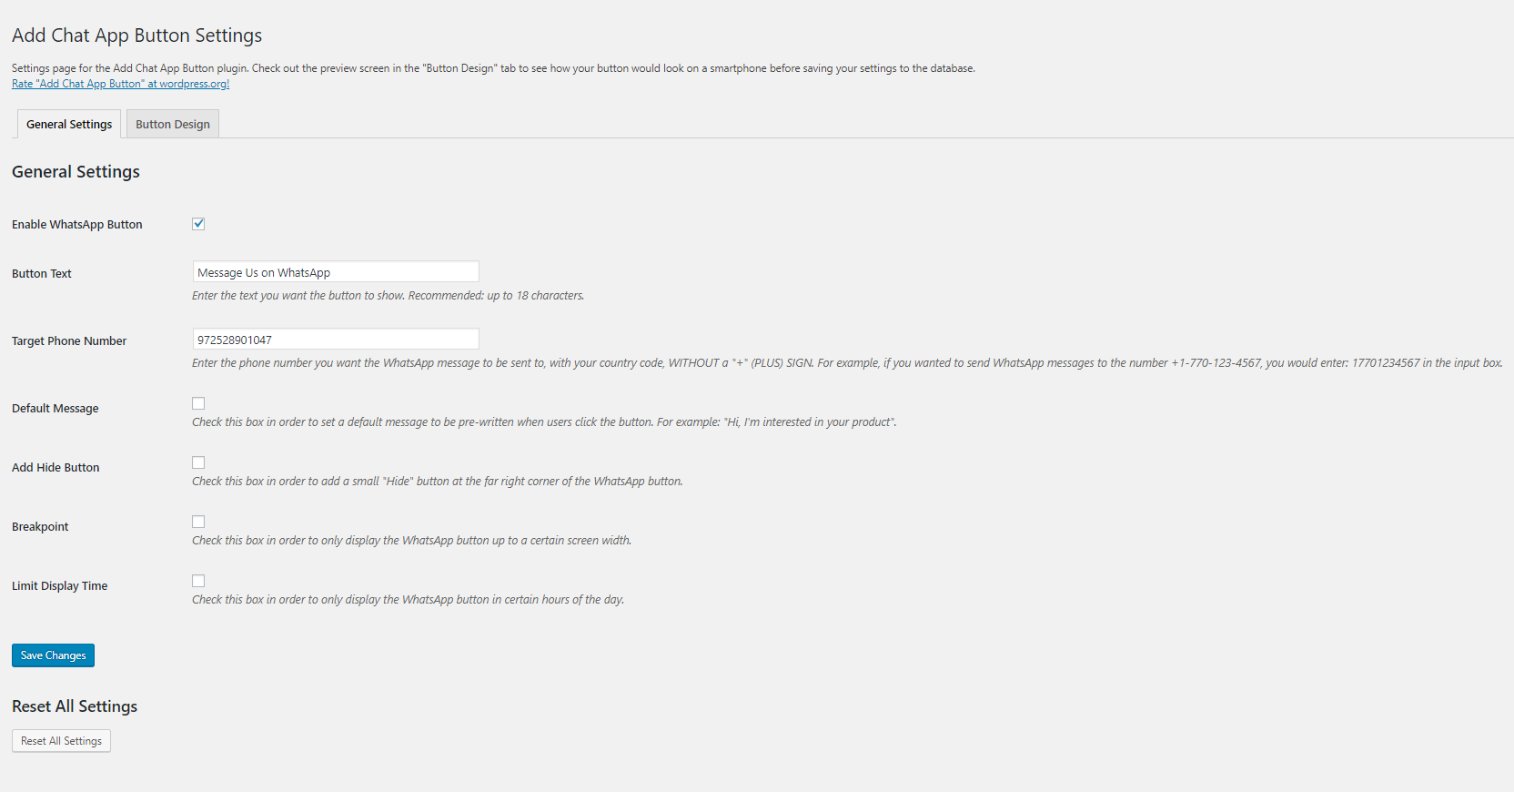Check the Breakpoint checkbox

pos(198,522)
